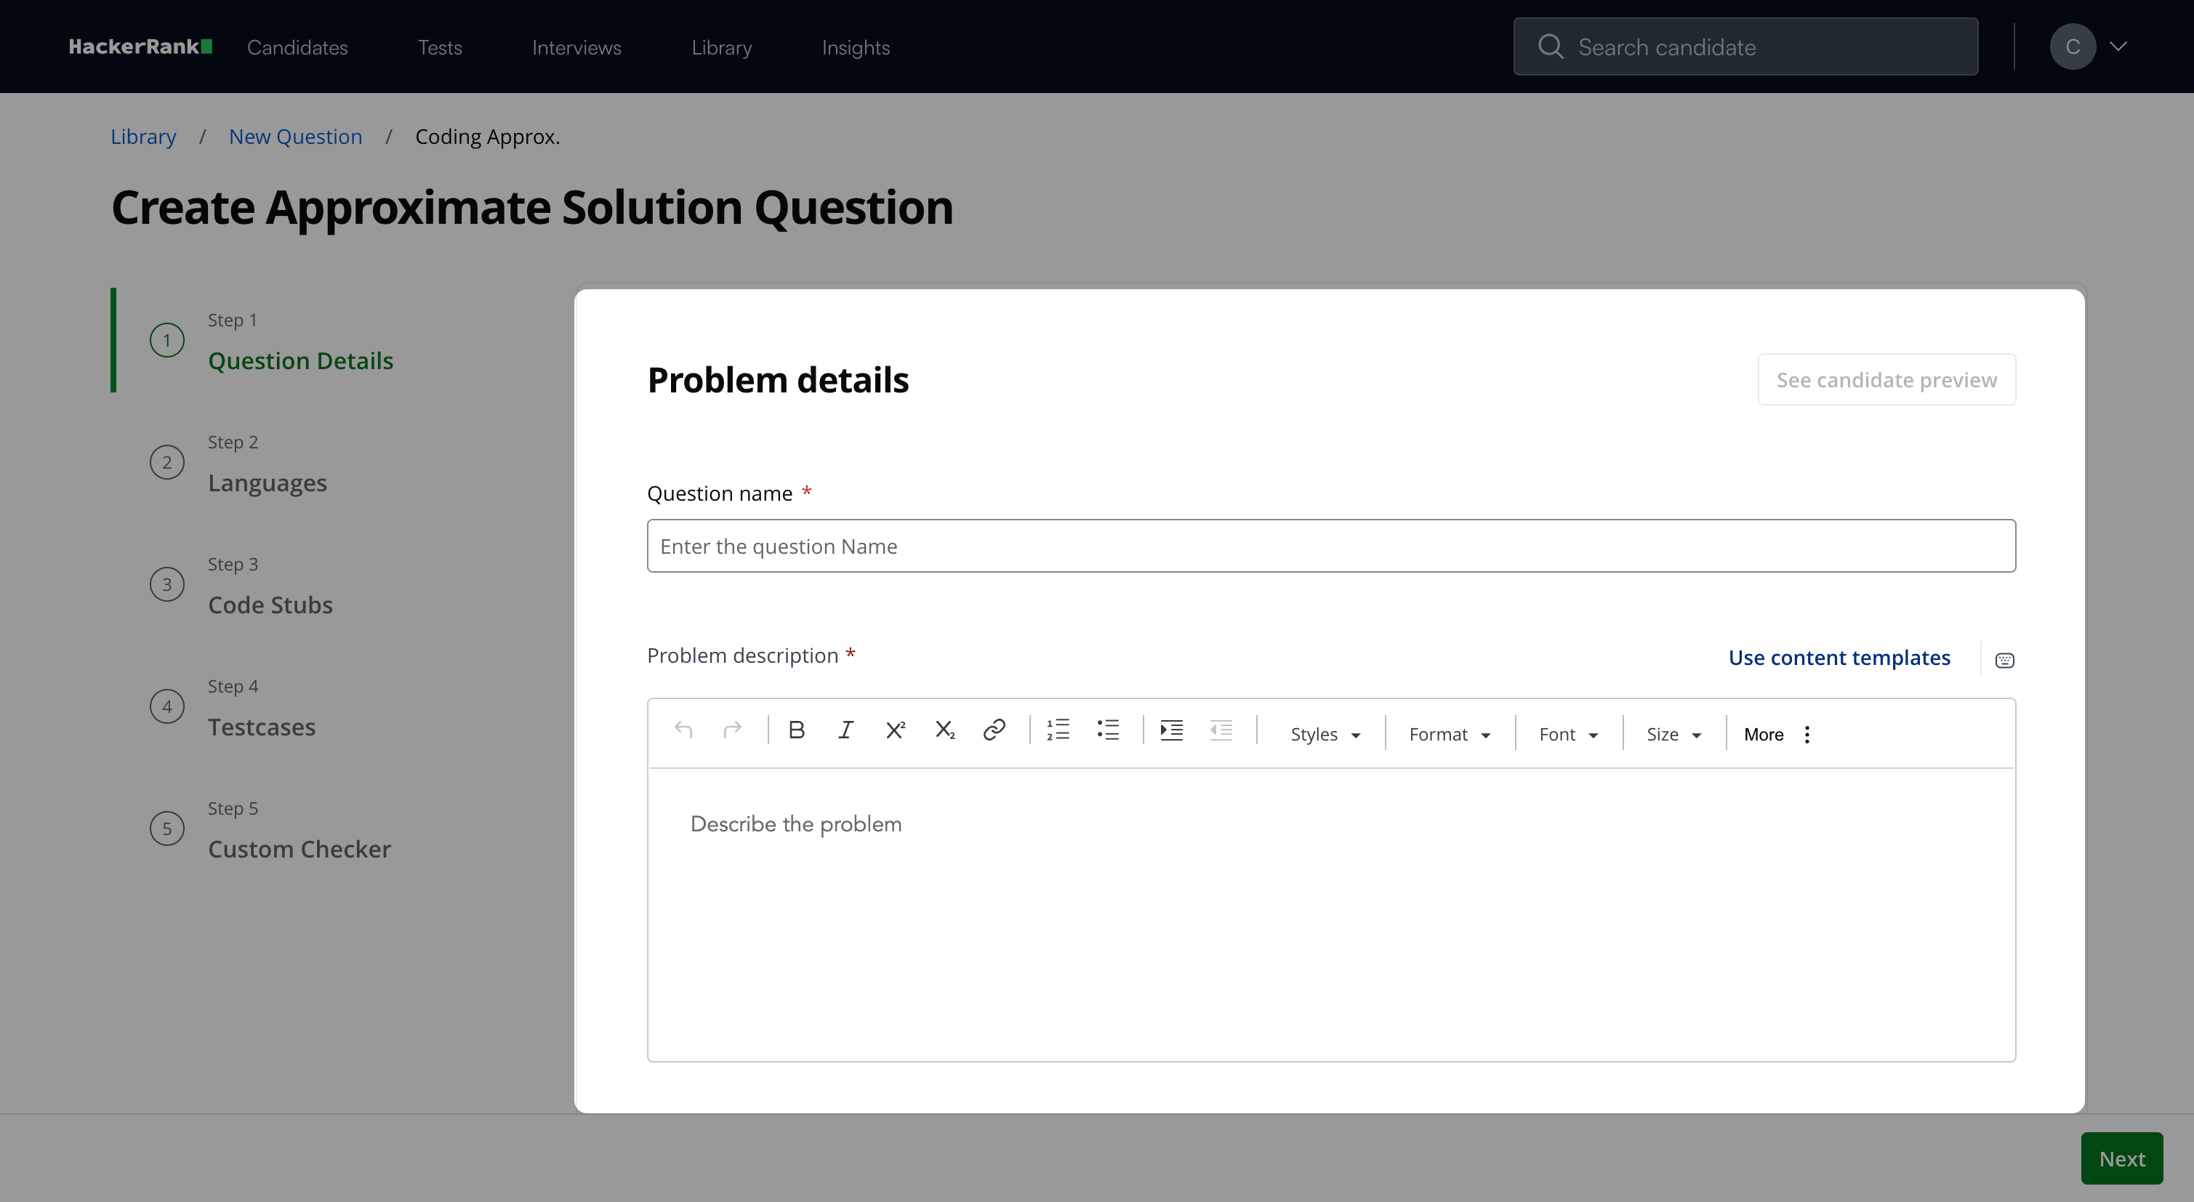
Task: Open the user avatar C menu
Action: pos(2072,47)
